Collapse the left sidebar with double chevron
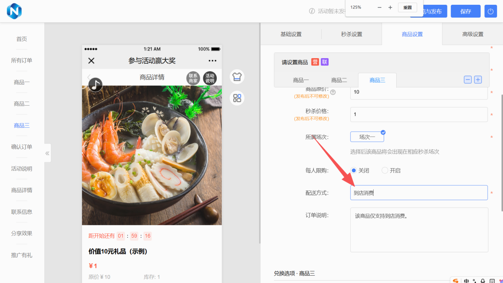Image resolution: width=503 pixels, height=283 pixels. tap(48, 153)
